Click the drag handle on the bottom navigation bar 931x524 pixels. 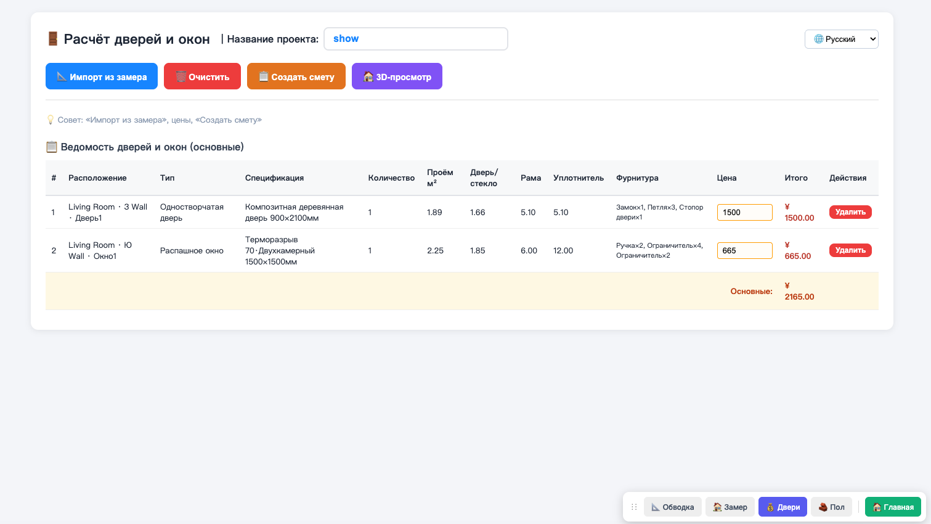[634, 507]
